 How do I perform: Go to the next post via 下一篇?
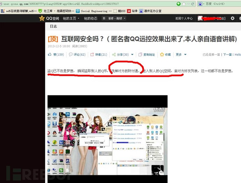(x=232, y=54)
